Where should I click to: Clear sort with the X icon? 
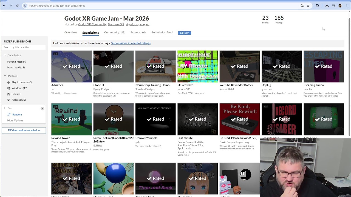pos(42,108)
